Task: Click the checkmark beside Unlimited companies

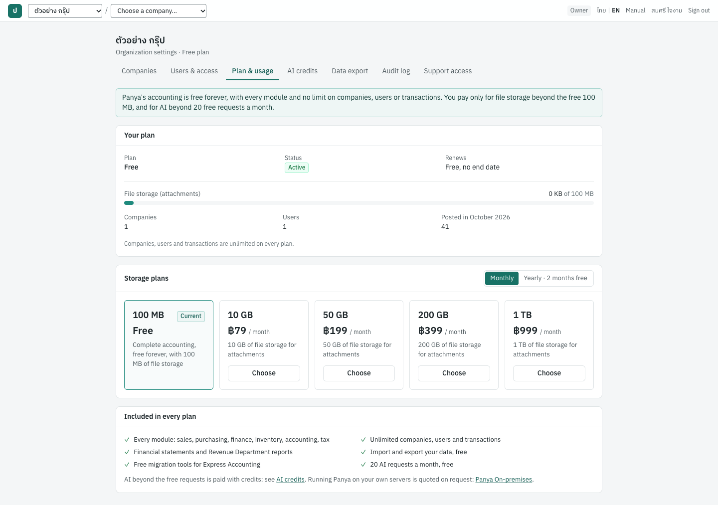Action: [363, 440]
